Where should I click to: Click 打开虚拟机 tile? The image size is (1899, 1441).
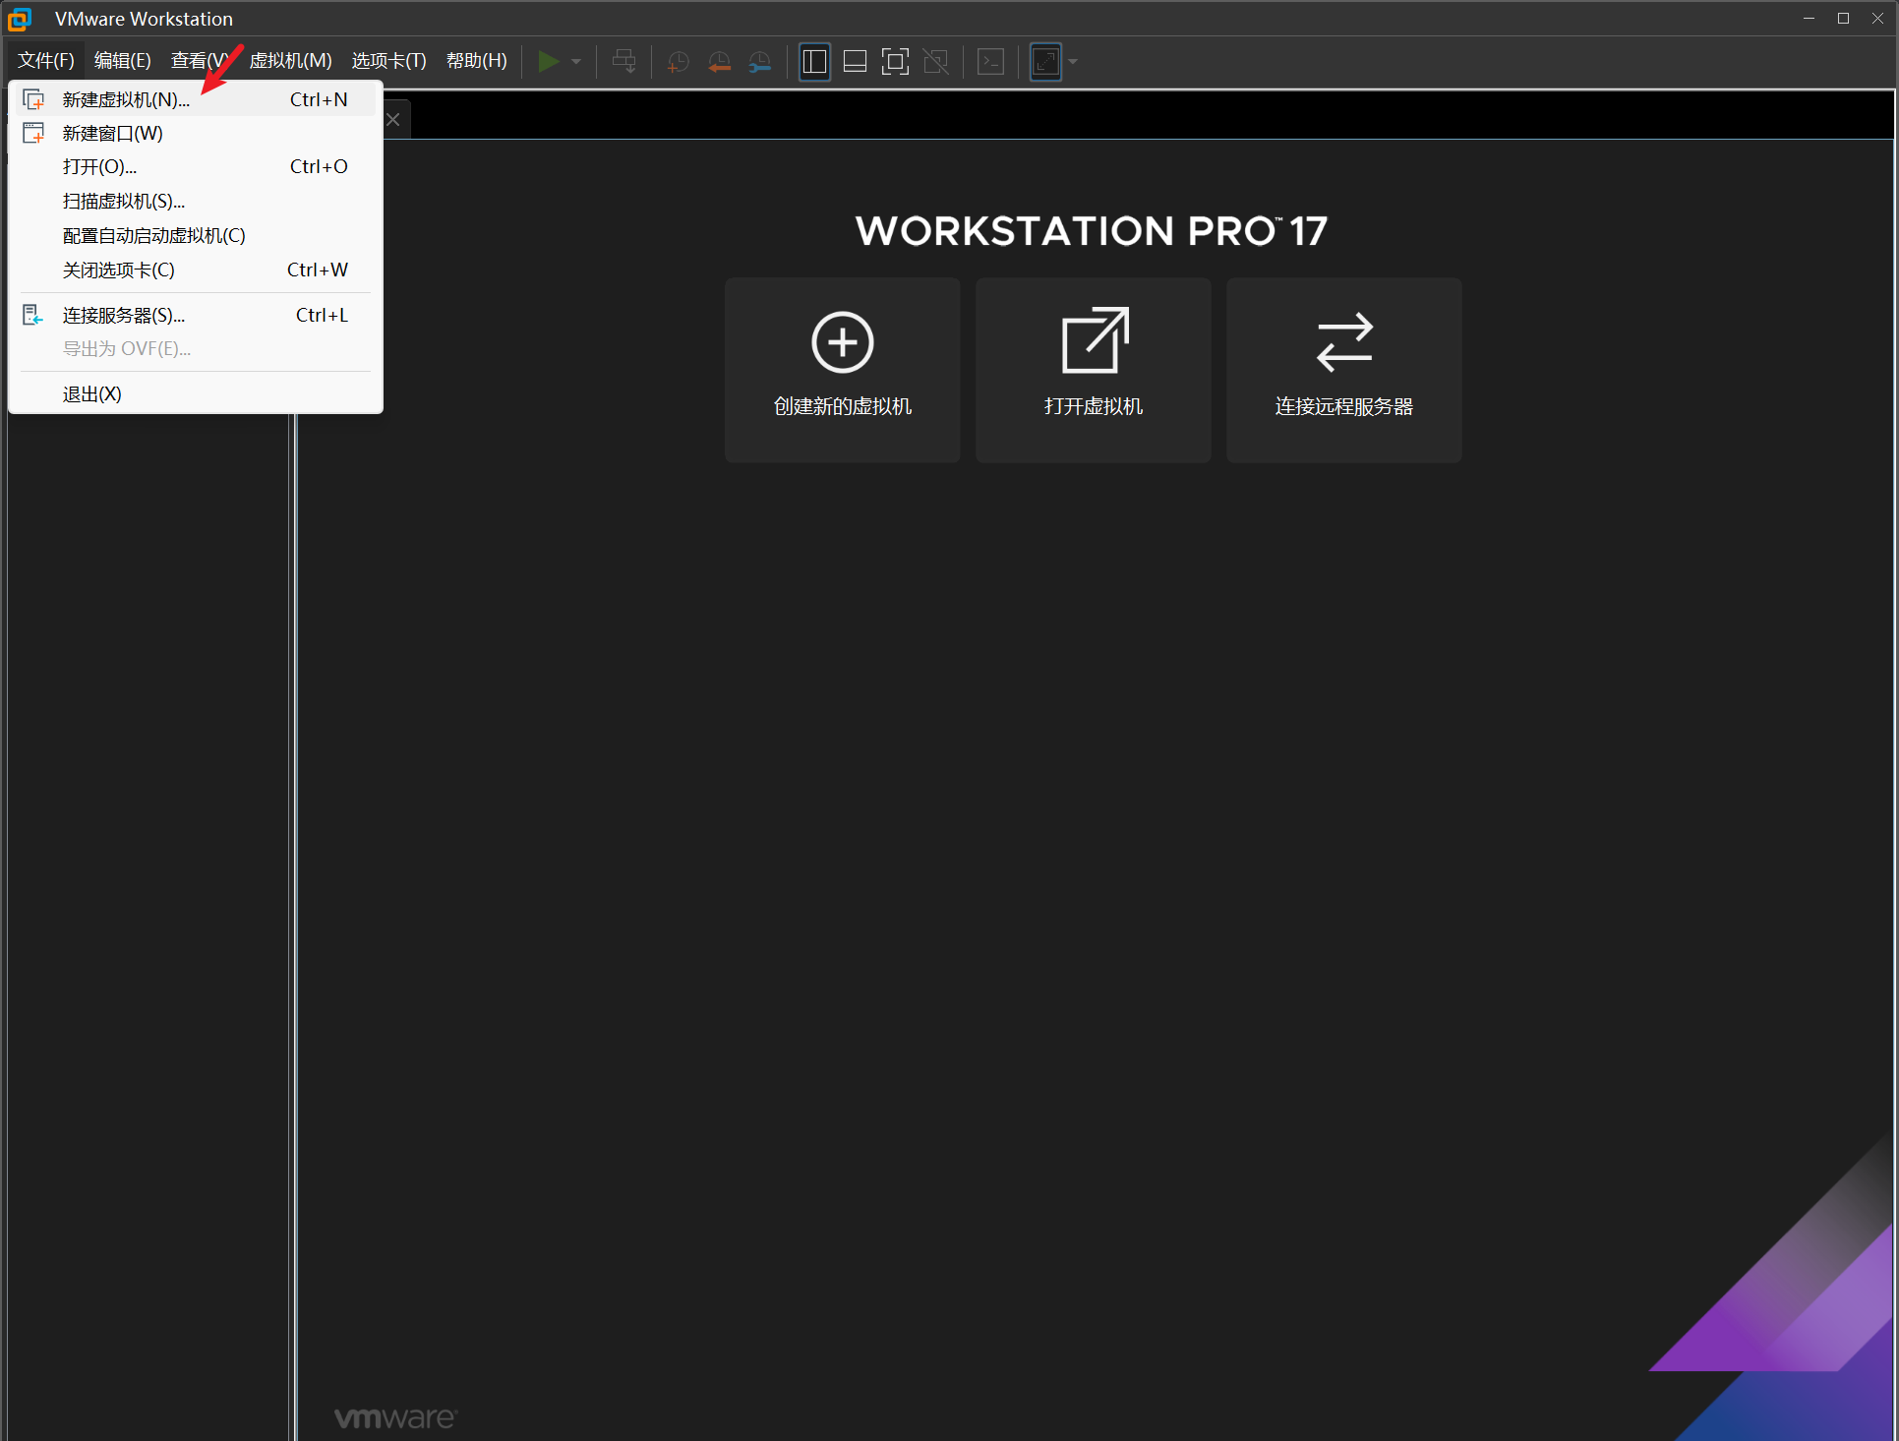[x=1094, y=370]
